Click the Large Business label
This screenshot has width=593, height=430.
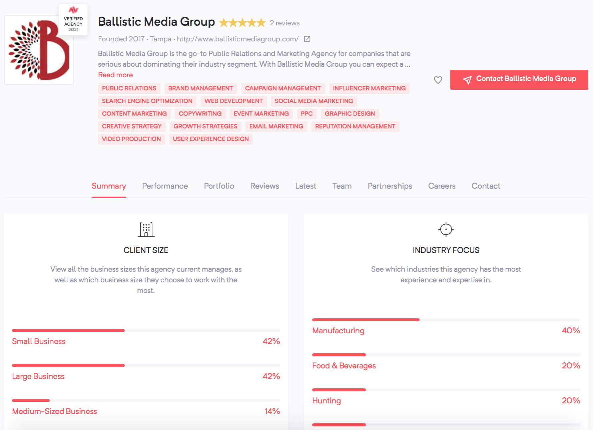pos(38,376)
